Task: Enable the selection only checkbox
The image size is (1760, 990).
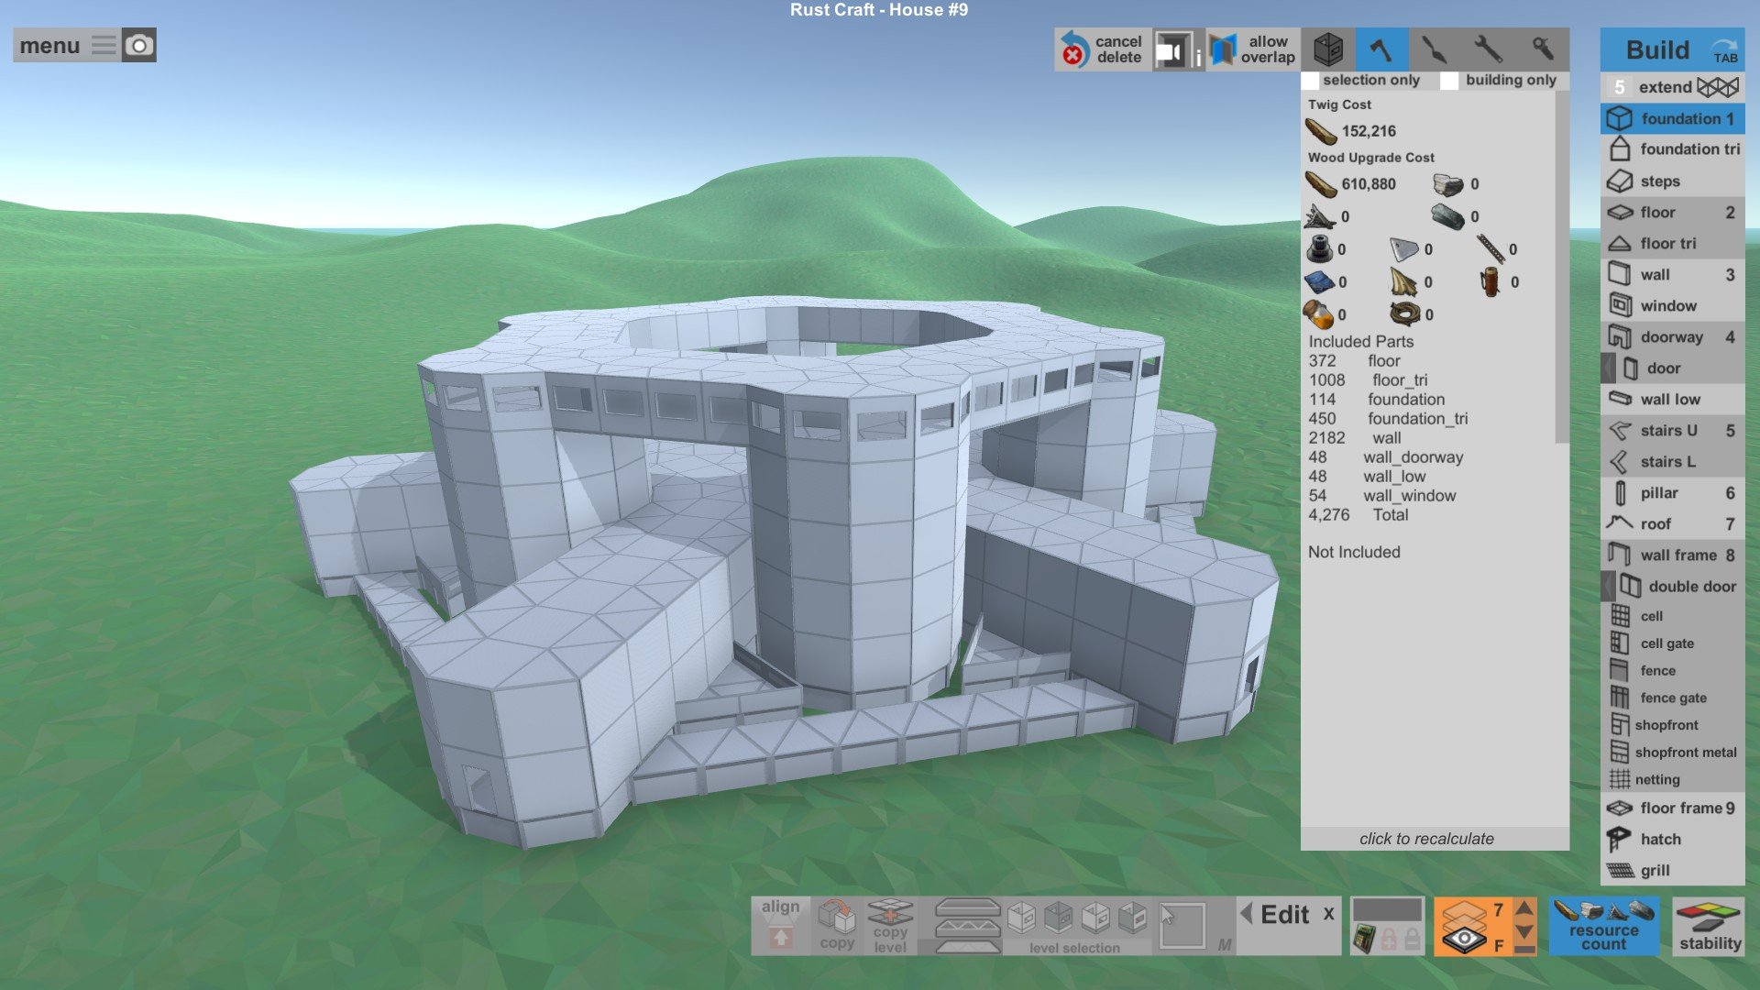Action: 1312,81
